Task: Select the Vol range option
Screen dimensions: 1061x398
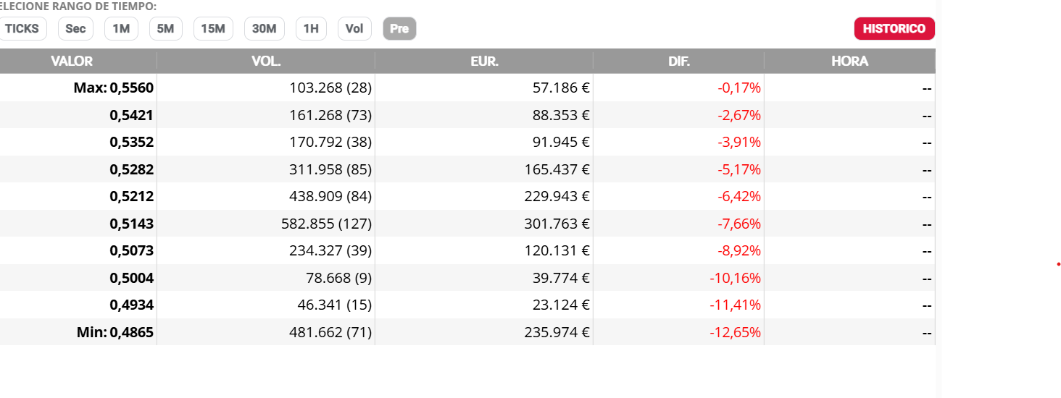Action: pyautogui.click(x=354, y=29)
